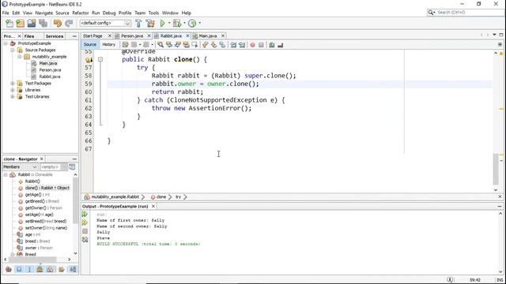
Task: Open the Debug menu
Action: coord(109,13)
